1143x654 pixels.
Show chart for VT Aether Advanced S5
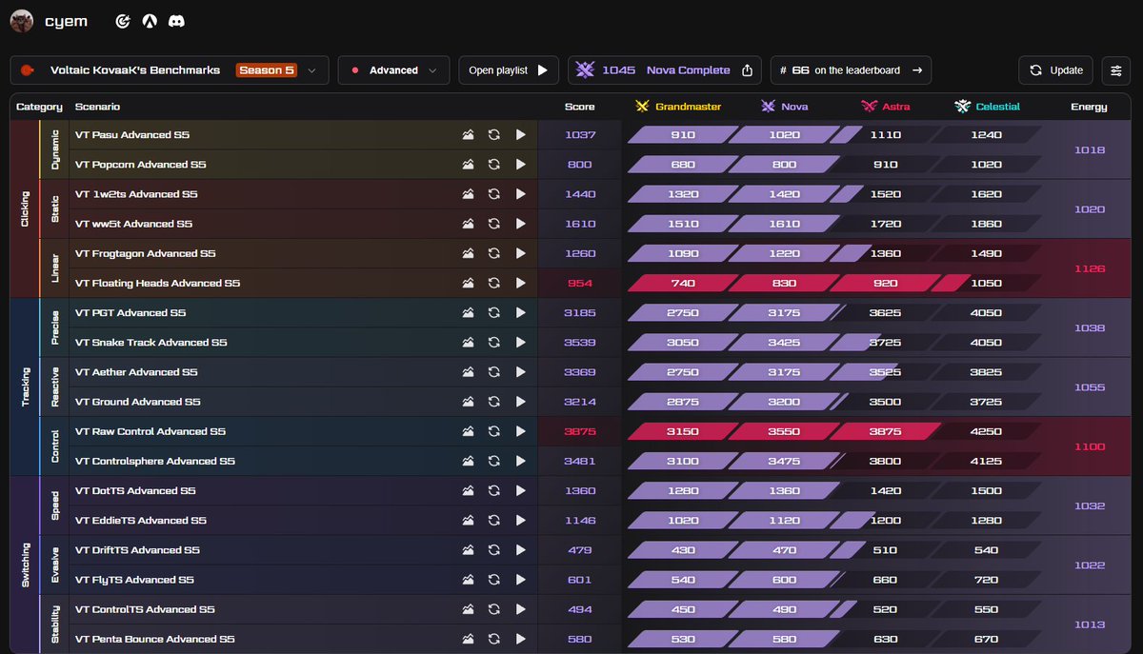(x=468, y=372)
